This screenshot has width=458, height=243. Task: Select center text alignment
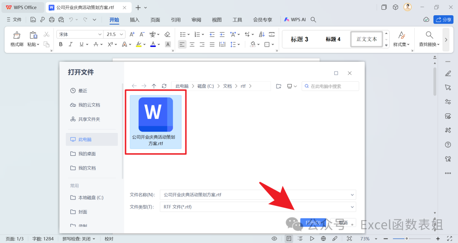tap(192, 44)
